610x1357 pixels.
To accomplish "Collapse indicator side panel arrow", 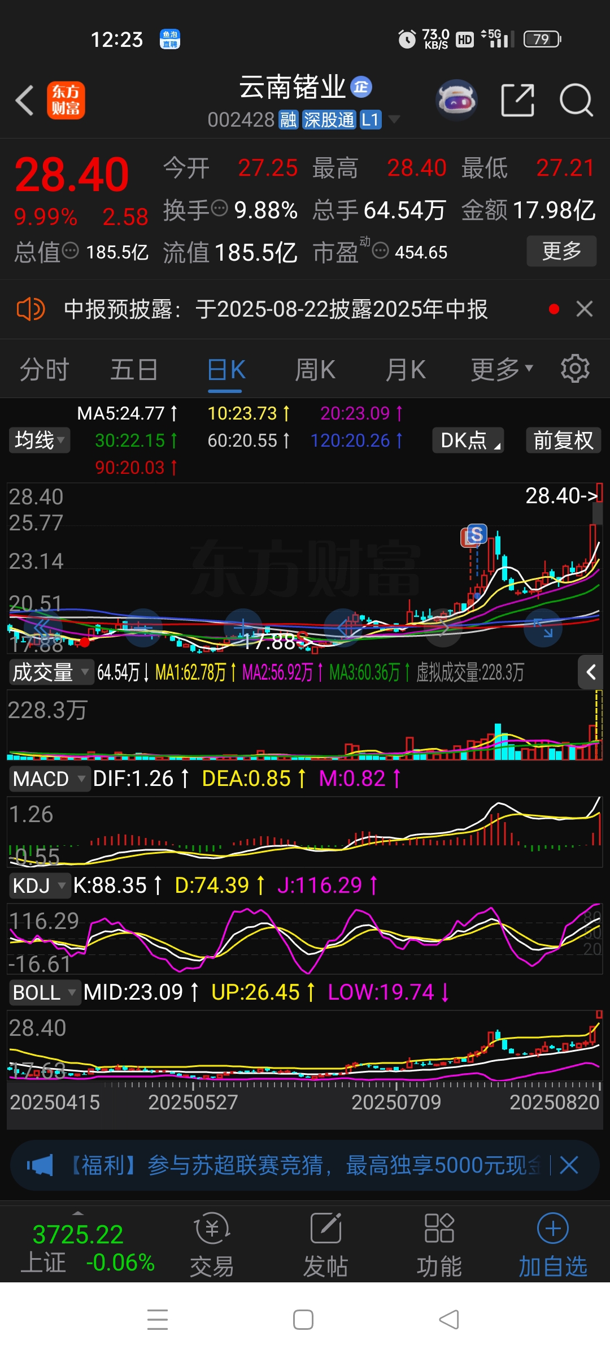I will pos(591,672).
